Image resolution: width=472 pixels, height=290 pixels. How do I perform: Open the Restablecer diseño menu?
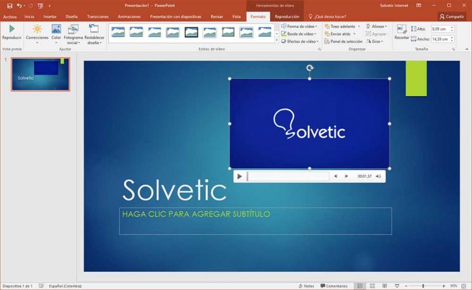(x=94, y=34)
